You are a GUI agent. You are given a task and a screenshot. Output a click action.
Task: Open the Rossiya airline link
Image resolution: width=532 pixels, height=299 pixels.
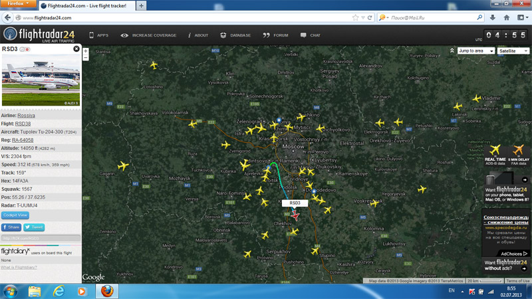point(26,116)
